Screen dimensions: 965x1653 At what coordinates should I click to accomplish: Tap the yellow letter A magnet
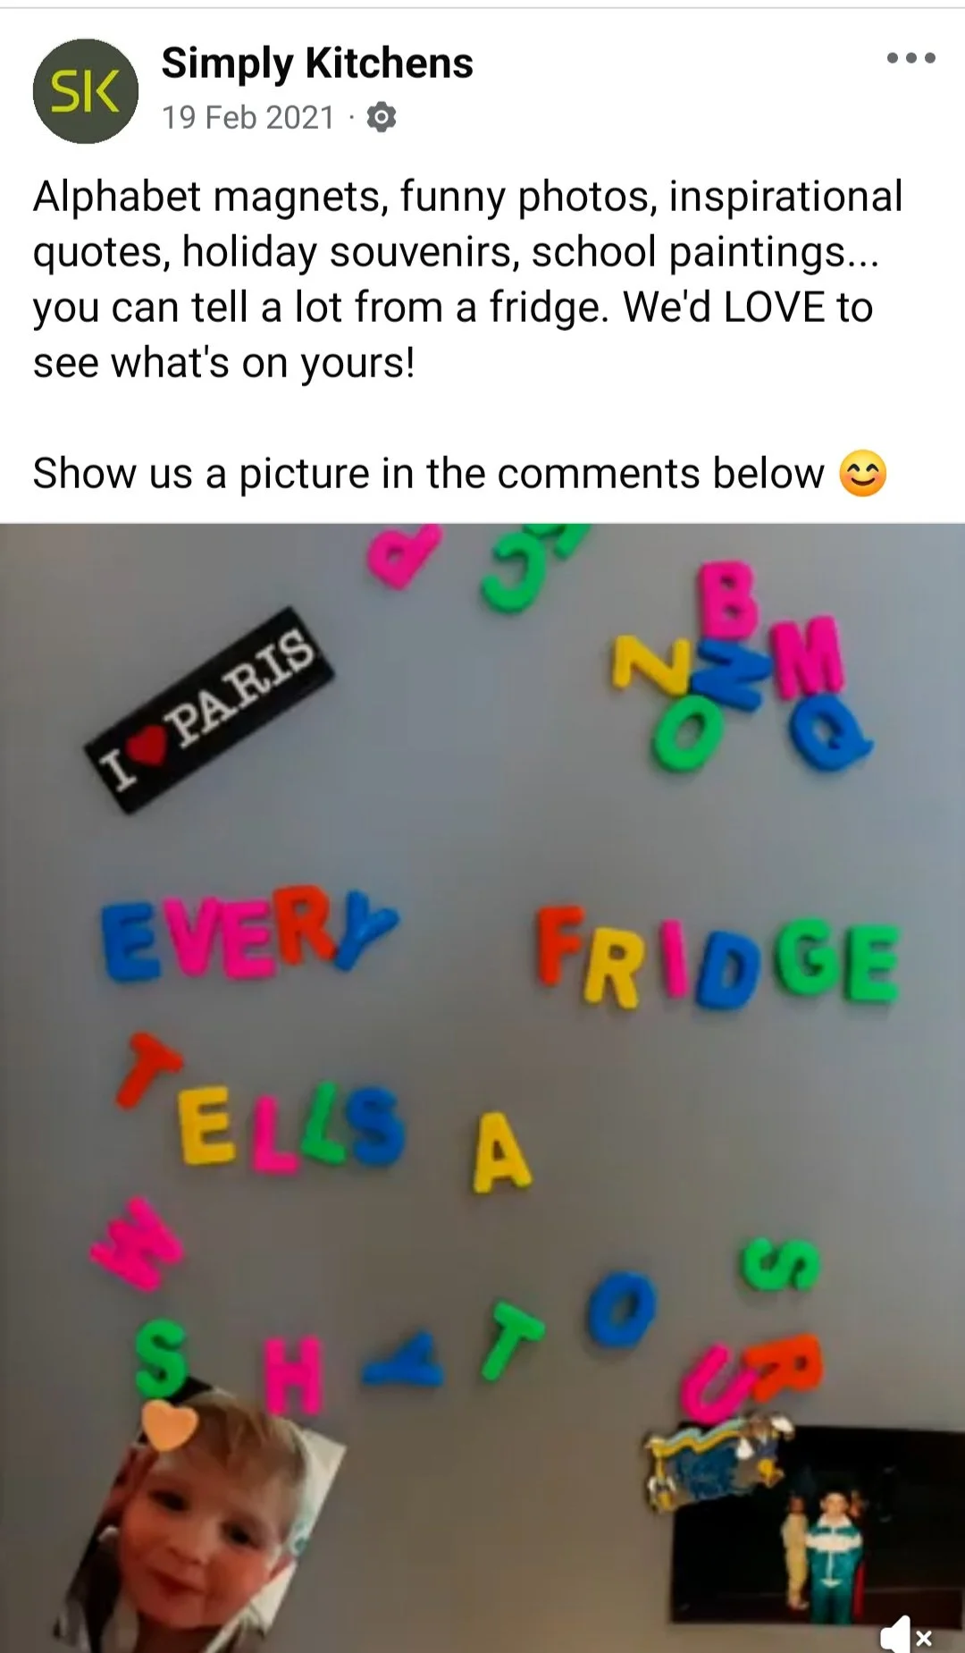(x=500, y=1152)
